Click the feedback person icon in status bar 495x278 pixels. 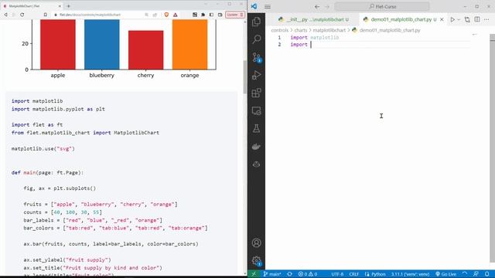[x=476, y=274]
